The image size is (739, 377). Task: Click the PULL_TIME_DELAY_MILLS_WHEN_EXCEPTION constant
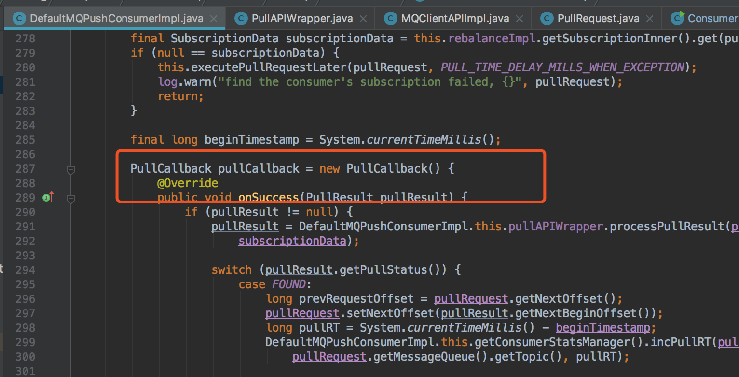(x=562, y=67)
